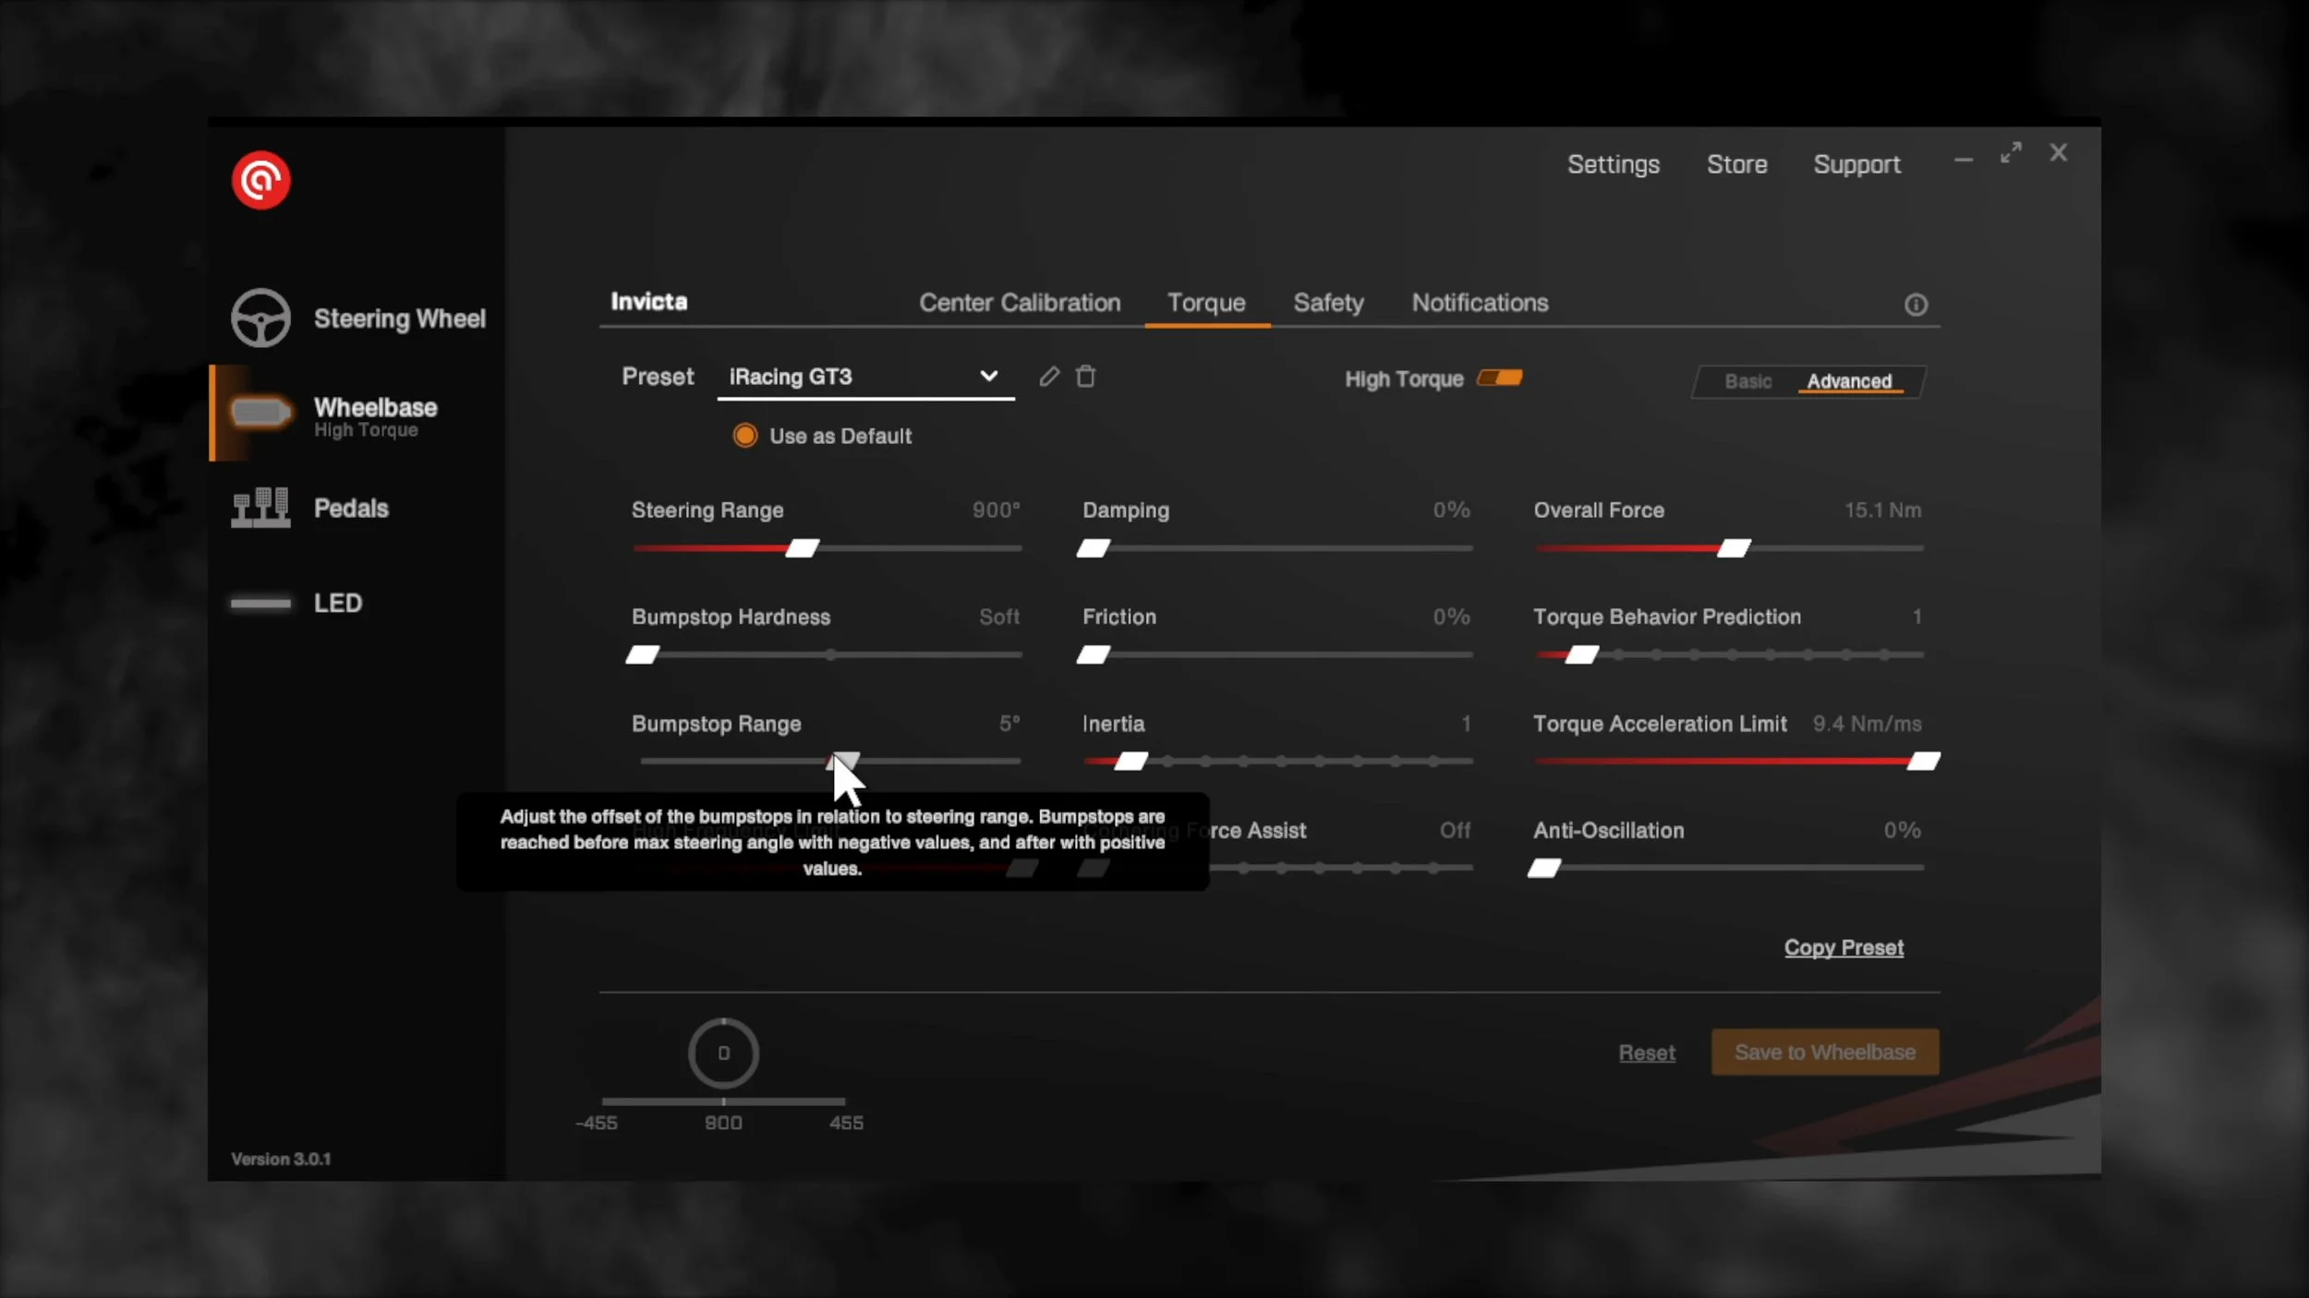This screenshot has width=2309, height=1298.
Task: Click the Bumpstop Hardness slider handle
Action: click(642, 655)
